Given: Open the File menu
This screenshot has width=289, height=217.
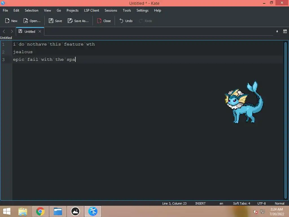Looking at the screenshot, I should coord(5,10).
